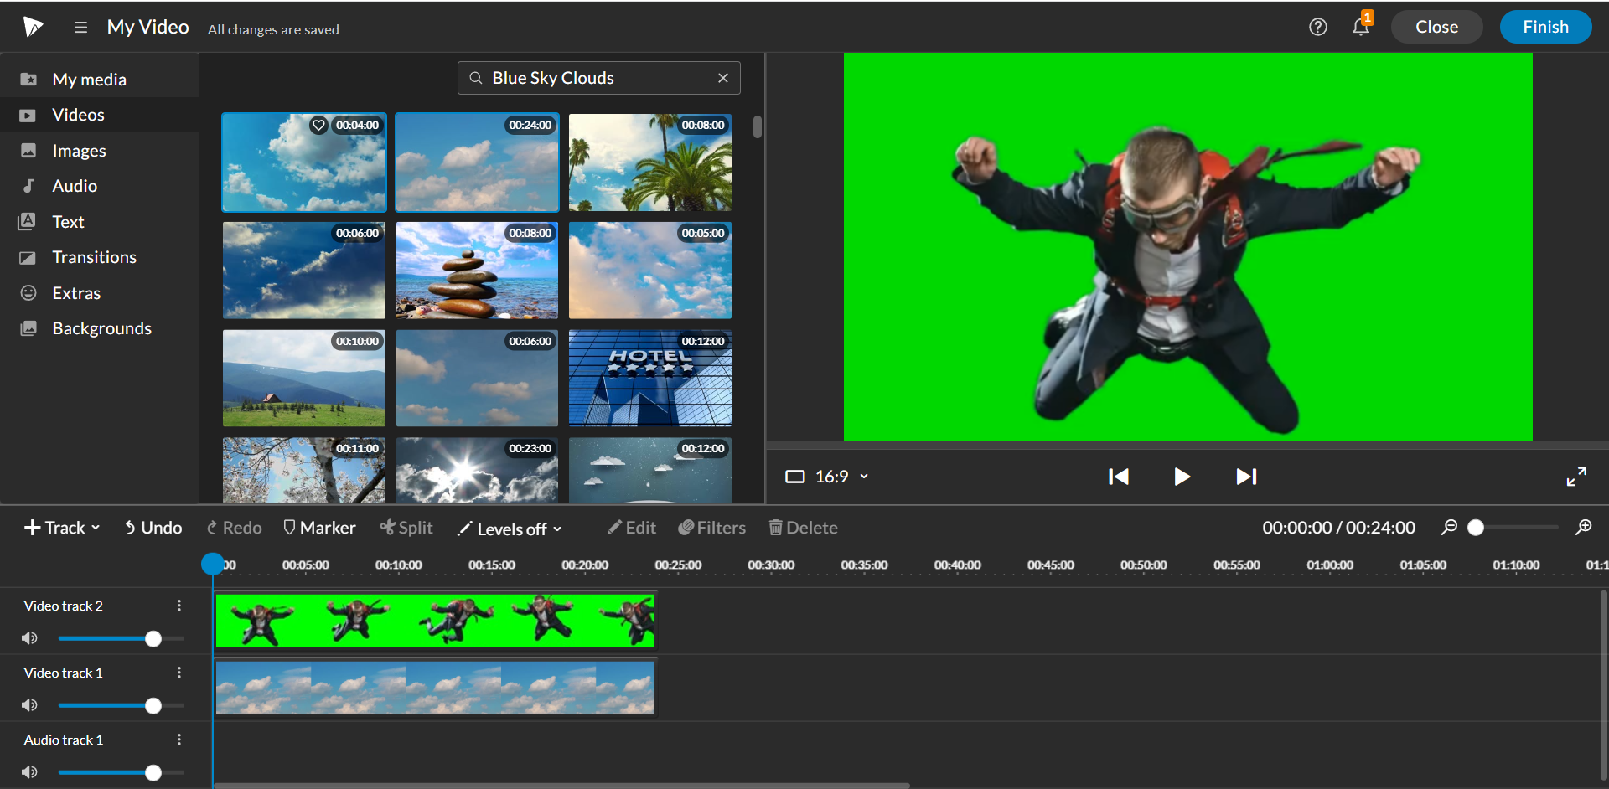Screen dimensions: 1609x789
Task: Open the notifications bell
Action: (1358, 27)
